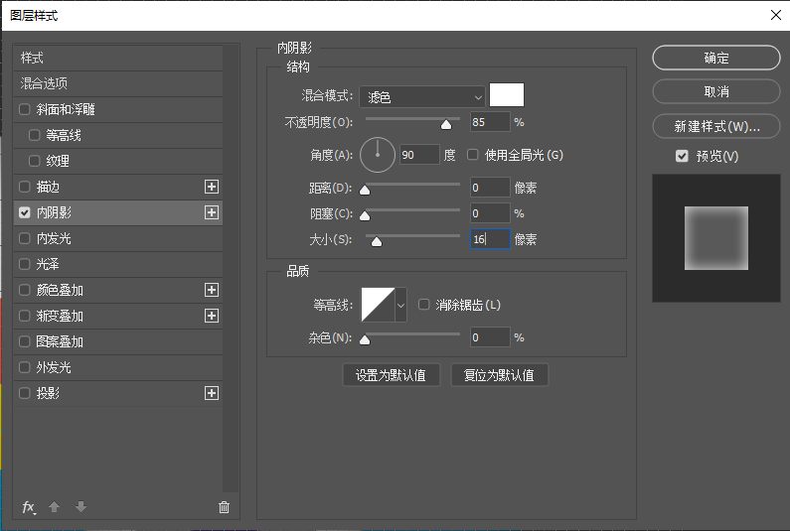Click the trash delete effect icon
Image resolution: width=790 pixels, height=531 pixels.
tap(225, 507)
